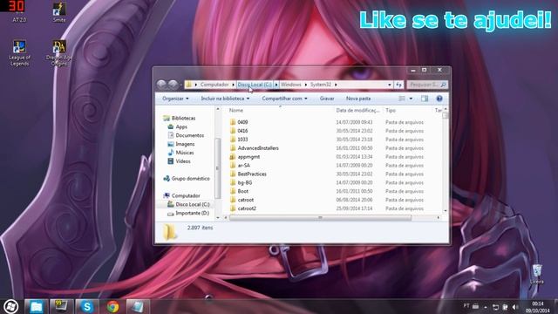The image size is (558, 314).
Task: Sort by the Nome column header
Action: [236, 111]
